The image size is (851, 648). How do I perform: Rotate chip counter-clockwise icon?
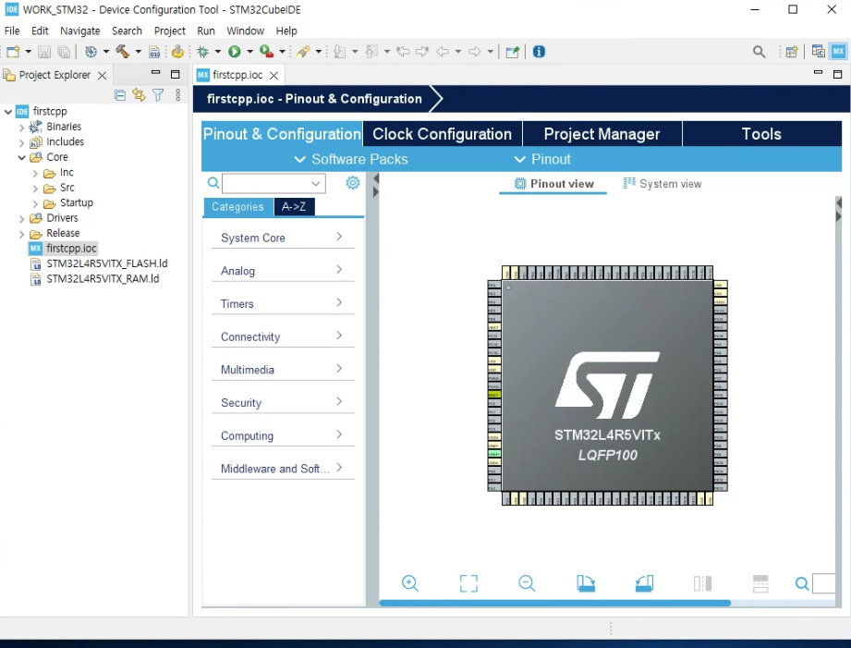point(644,583)
